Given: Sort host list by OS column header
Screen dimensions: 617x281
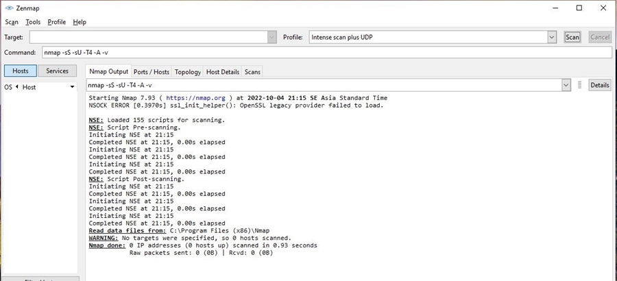Looking at the screenshot, I should click(x=8, y=87).
